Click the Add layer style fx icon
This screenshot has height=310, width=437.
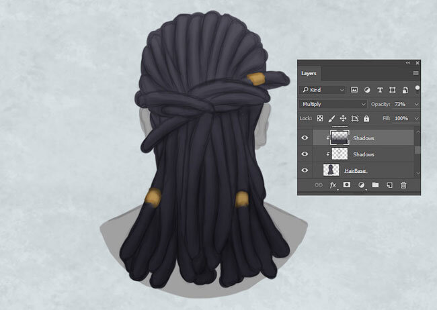pos(333,185)
